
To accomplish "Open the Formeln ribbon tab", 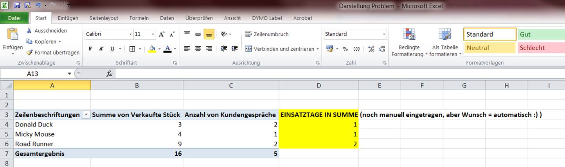I will [x=139, y=18].
